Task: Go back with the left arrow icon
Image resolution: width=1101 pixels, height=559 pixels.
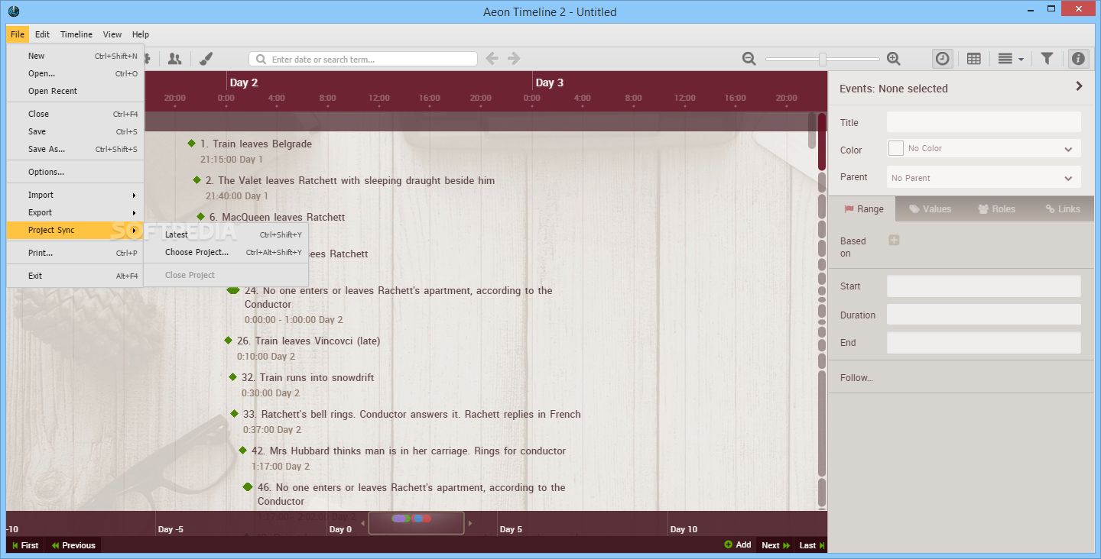Action: click(x=492, y=59)
